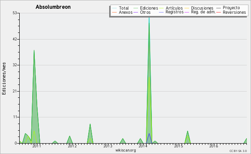Click the '2011' x-axis label
Viewport: 251px width, 154px height.
tap(37, 146)
